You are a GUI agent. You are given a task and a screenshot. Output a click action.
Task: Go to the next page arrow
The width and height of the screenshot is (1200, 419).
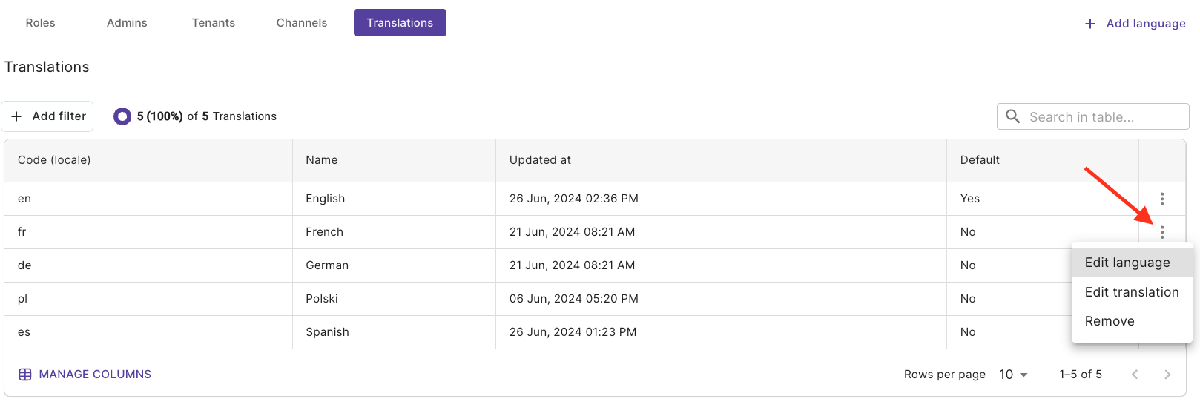(x=1167, y=375)
